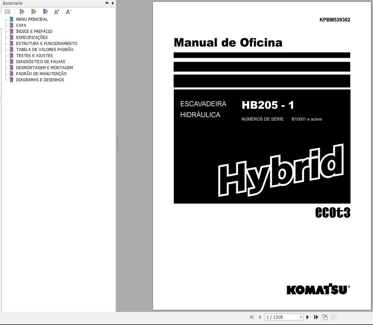Click the HB205 - 1 model text
373x325 pixels.
268,105
